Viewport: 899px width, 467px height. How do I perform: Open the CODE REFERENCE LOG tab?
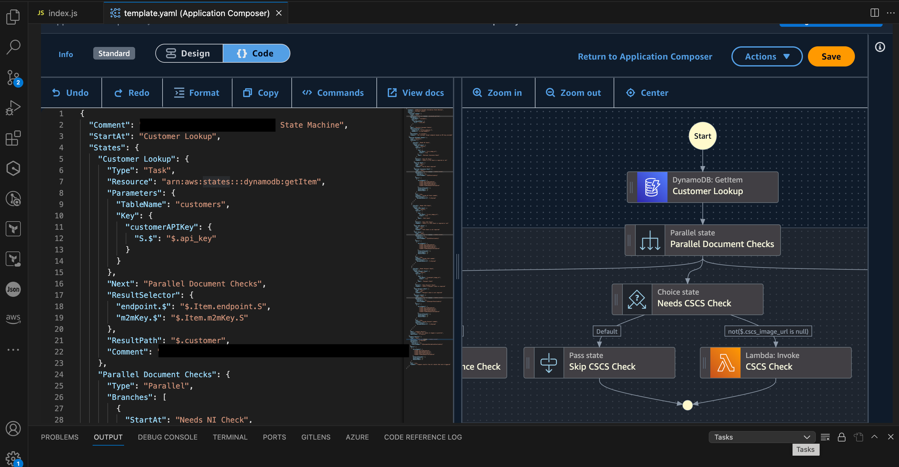point(423,437)
